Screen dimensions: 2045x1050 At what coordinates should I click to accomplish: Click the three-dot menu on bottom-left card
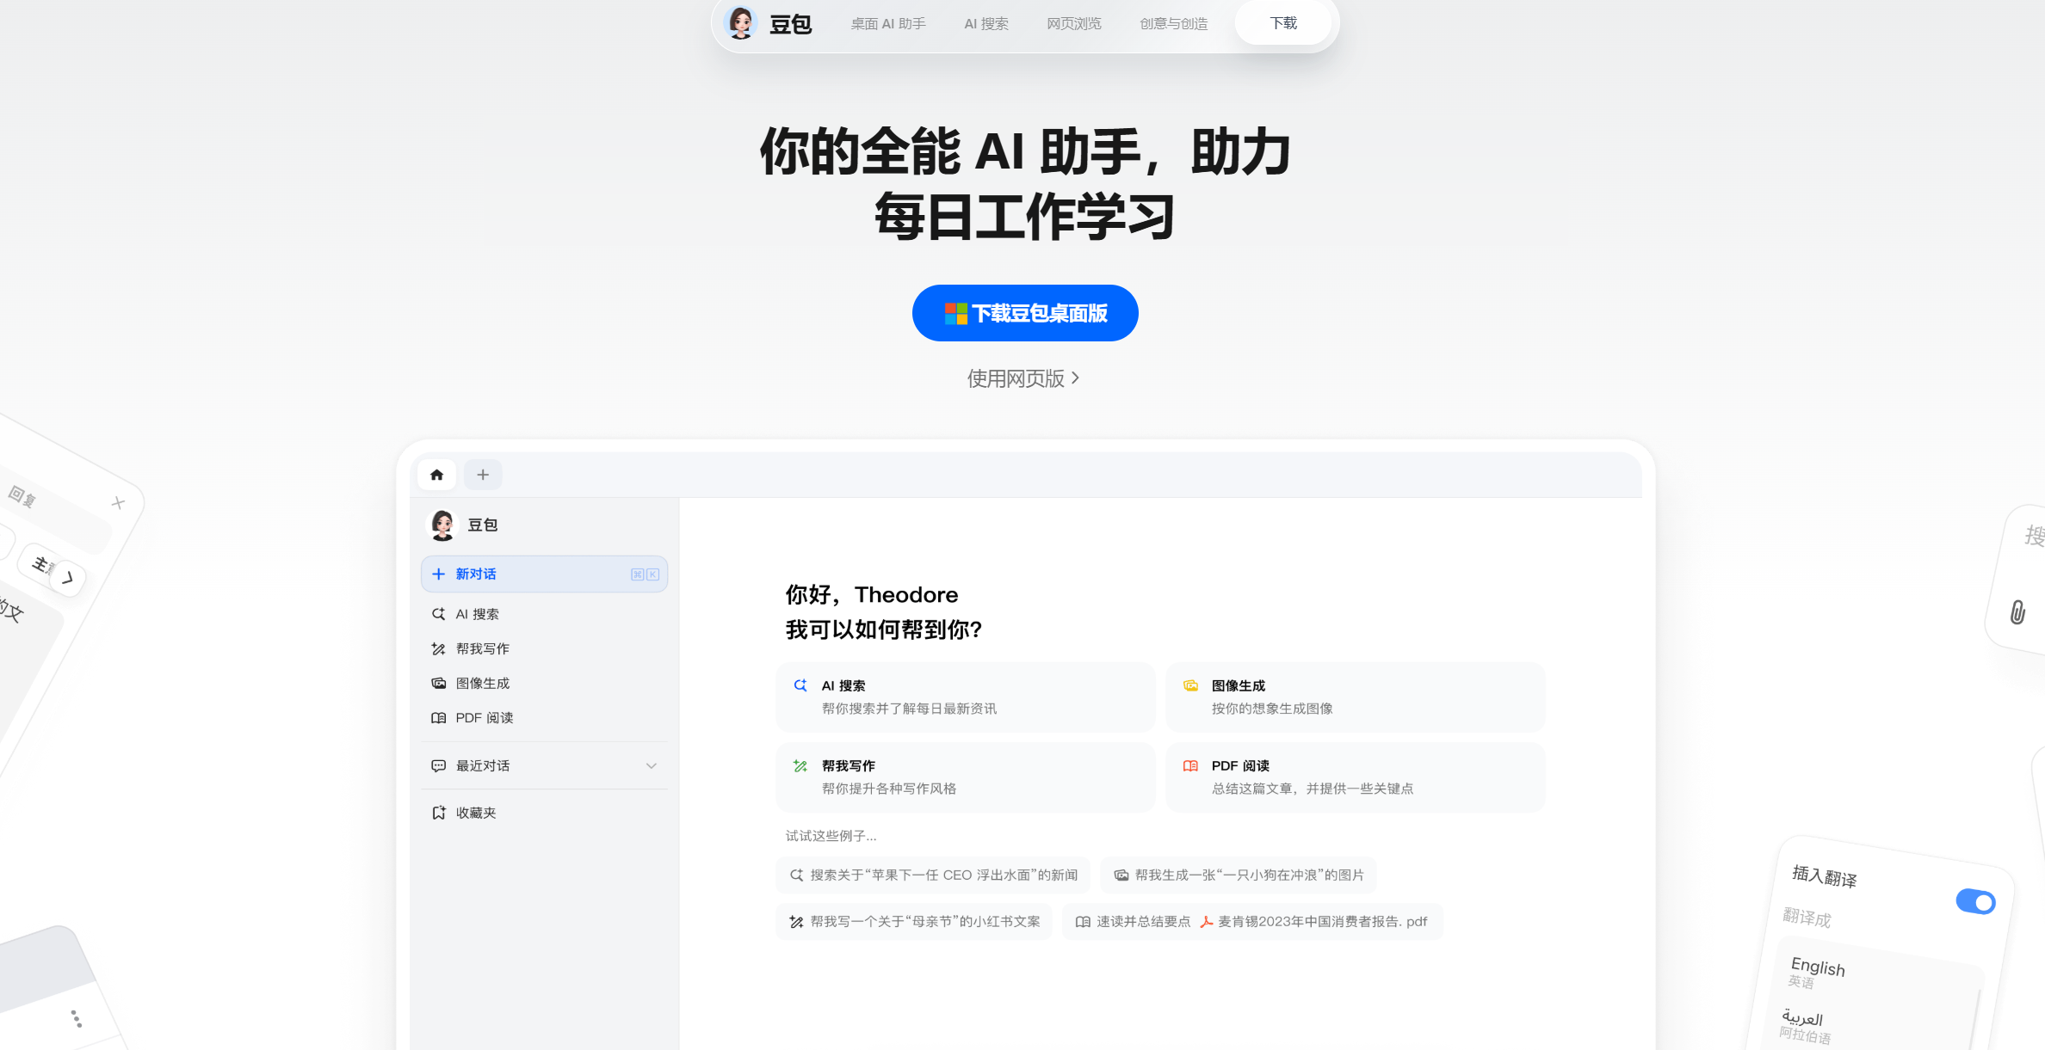[x=77, y=1019]
